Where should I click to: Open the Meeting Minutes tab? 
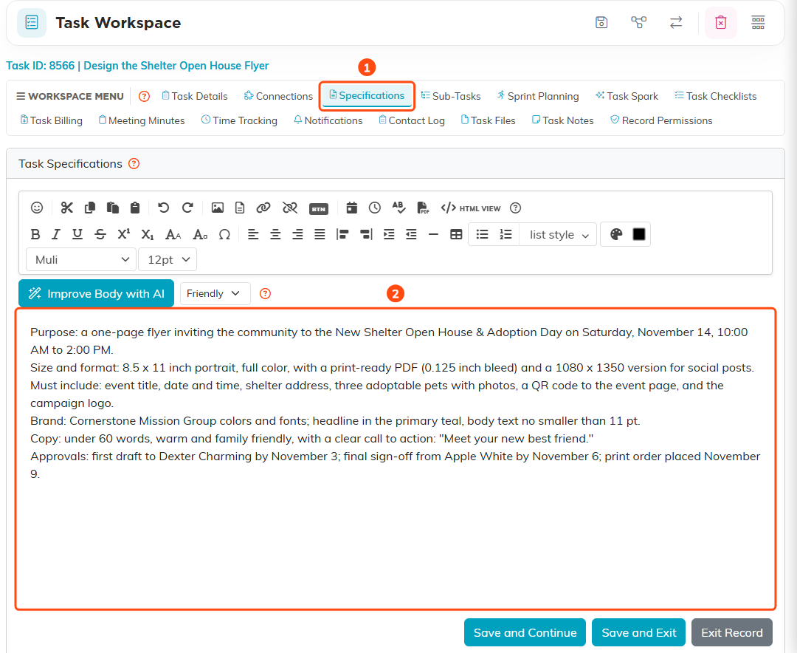tap(141, 120)
